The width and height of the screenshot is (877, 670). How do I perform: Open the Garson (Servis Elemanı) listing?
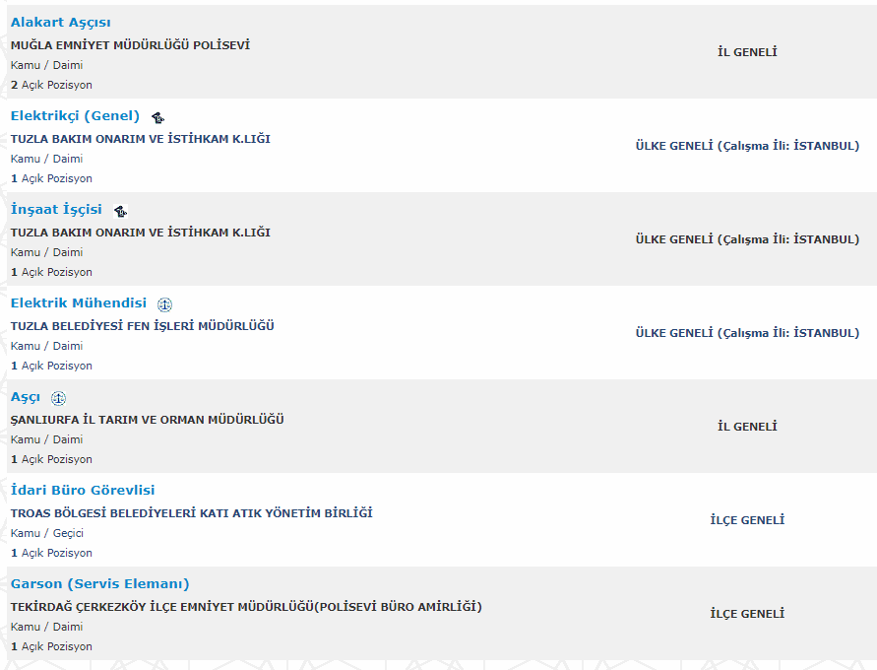(x=99, y=583)
